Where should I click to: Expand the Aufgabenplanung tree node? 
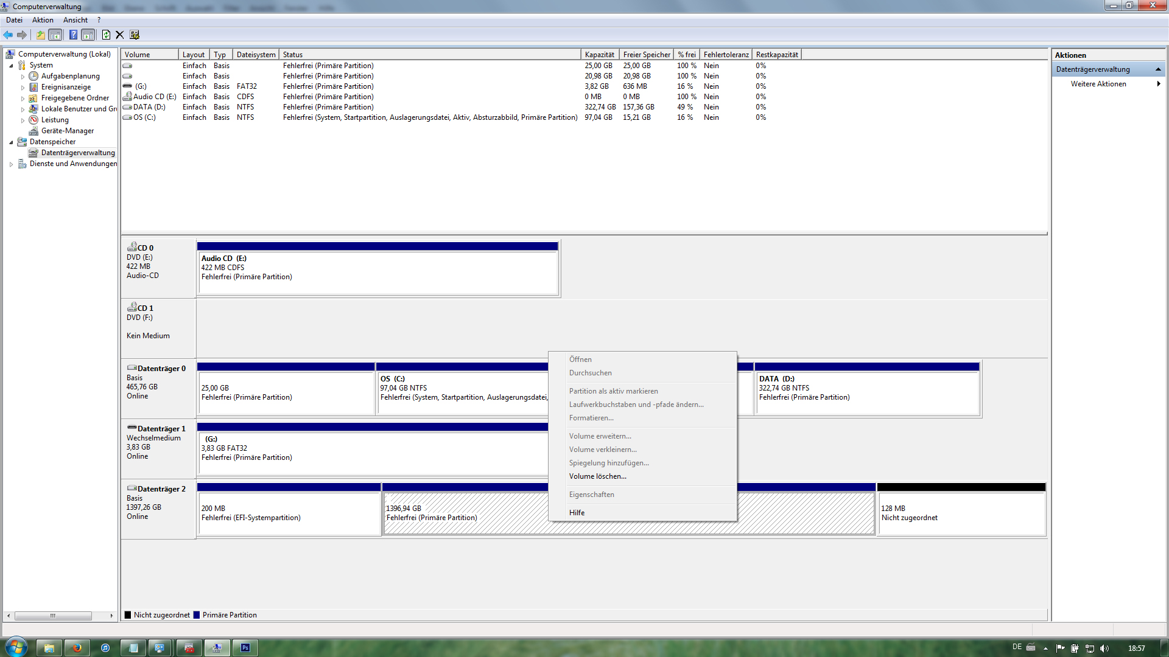pos(23,77)
